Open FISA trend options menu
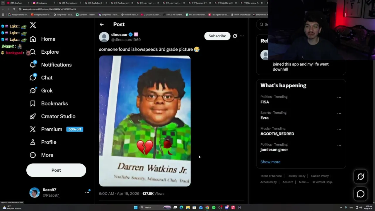The height and width of the screenshot is (211, 375). tap(339, 98)
